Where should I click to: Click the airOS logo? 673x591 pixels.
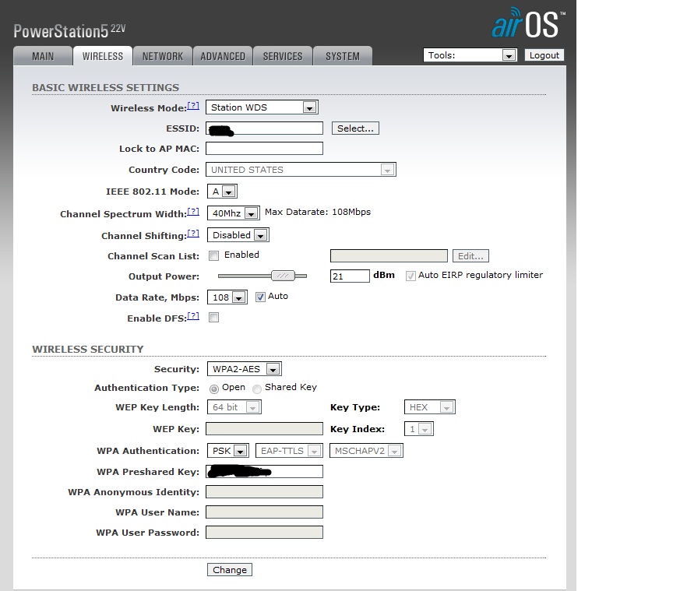(527, 23)
